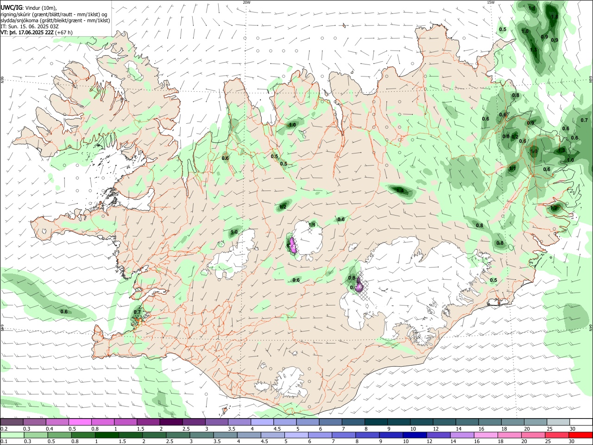Image resolution: width=593 pixels, height=445 pixels.
Task: Click the 'Vindur (10m),' header text
Action: pyautogui.click(x=41, y=7)
